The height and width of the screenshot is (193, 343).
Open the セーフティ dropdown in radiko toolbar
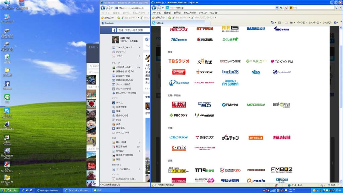point(315,22)
